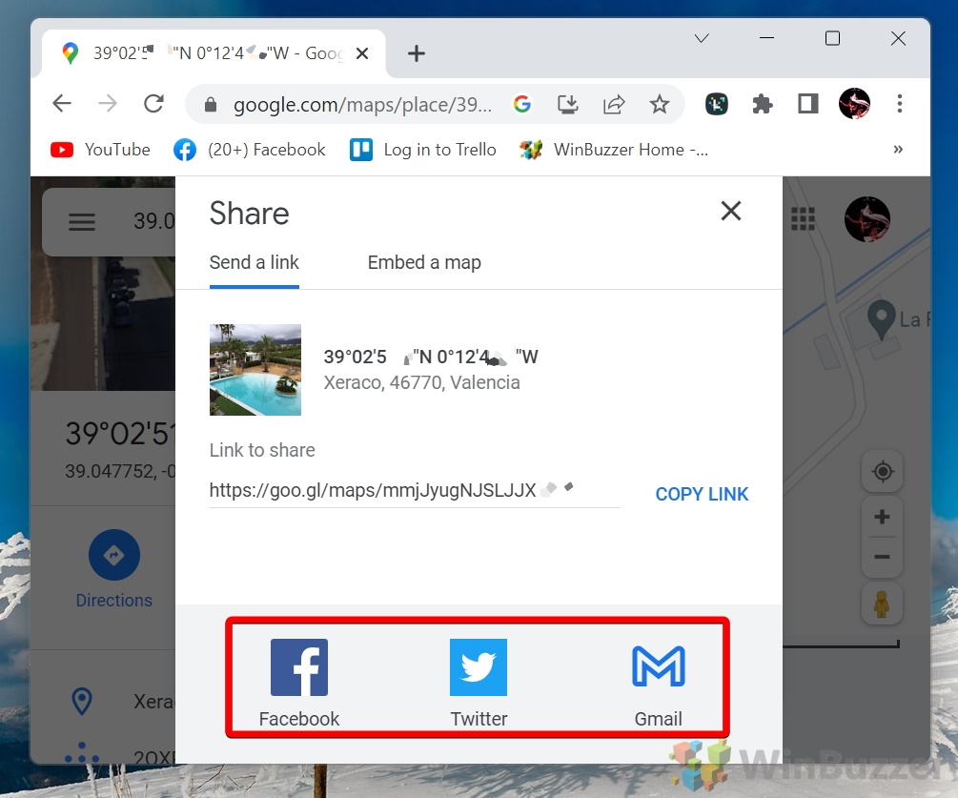958x798 pixels.
Task: Copy the share link with COPY LINK
Action: point(702,494)
